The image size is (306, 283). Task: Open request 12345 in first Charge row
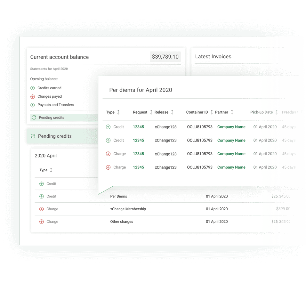tap(138, 154)
